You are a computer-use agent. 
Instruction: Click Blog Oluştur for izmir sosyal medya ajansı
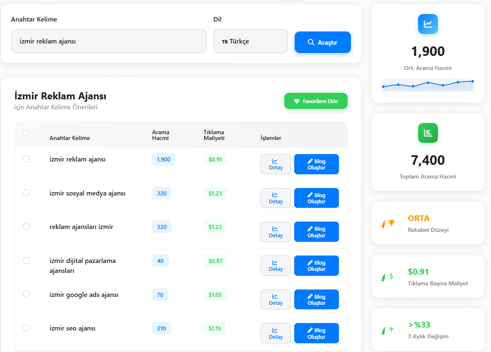(316, 198)
